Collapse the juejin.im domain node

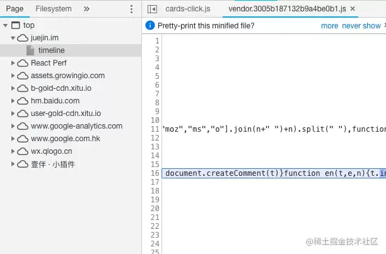[x=13, y=38]
